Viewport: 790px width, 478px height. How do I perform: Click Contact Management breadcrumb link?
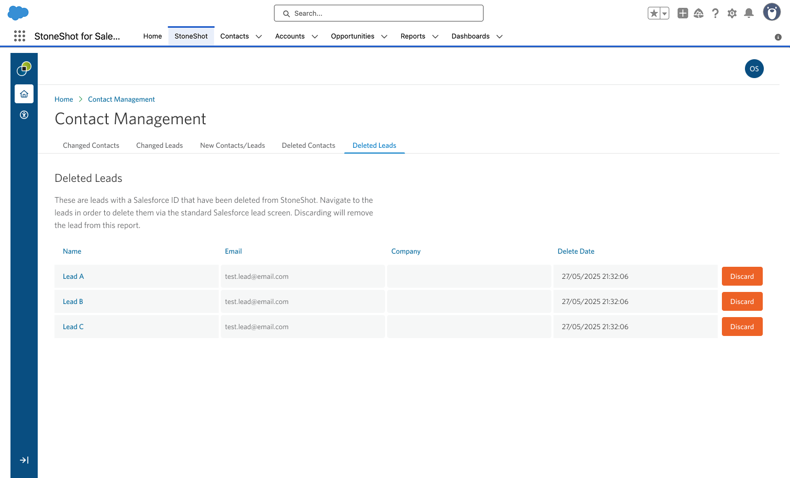click(122, 99)
